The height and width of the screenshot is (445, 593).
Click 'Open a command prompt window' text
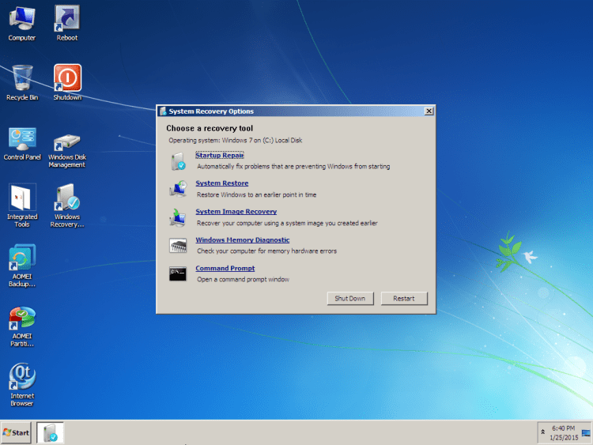coord(243,279)
